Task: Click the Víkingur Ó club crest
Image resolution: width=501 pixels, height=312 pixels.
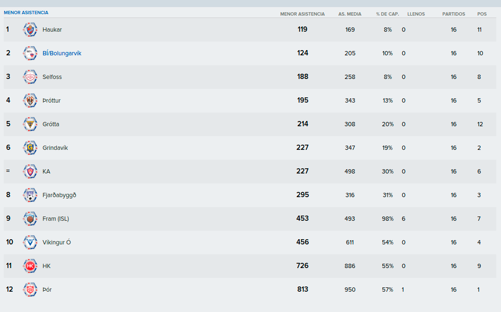Action: (30, 243)
